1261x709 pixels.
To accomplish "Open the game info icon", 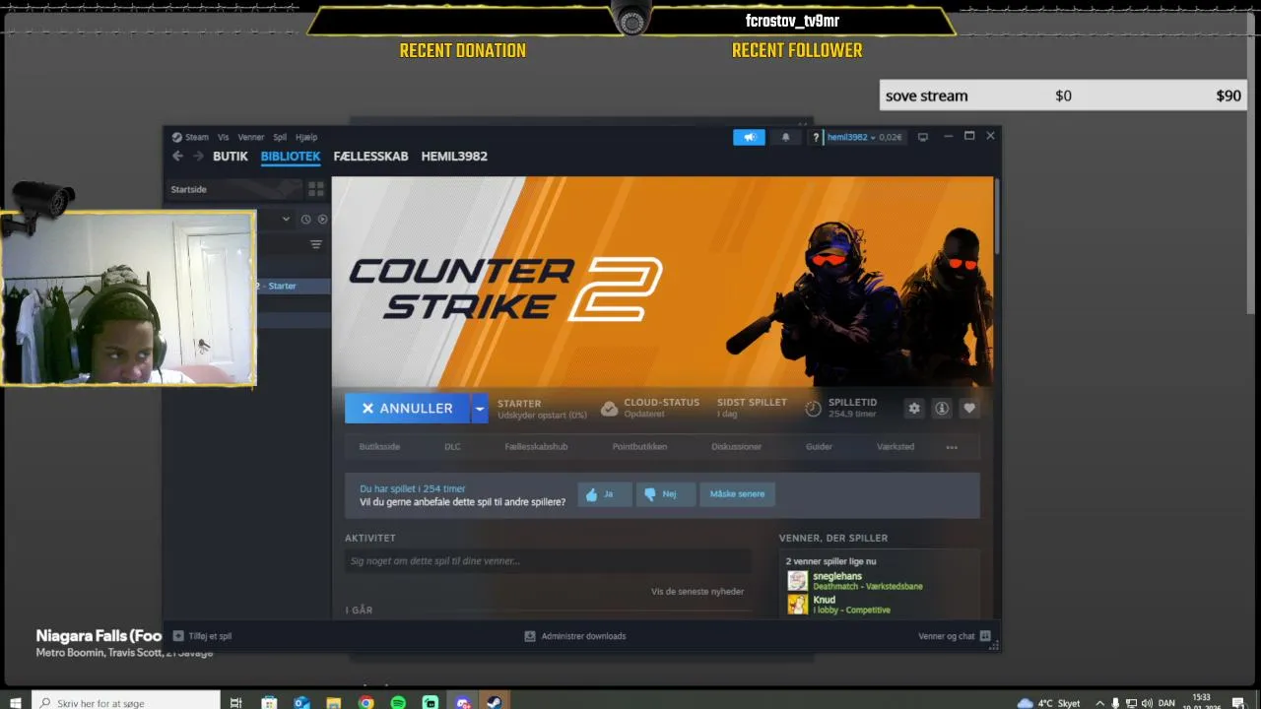I will [x=942, y=408].
